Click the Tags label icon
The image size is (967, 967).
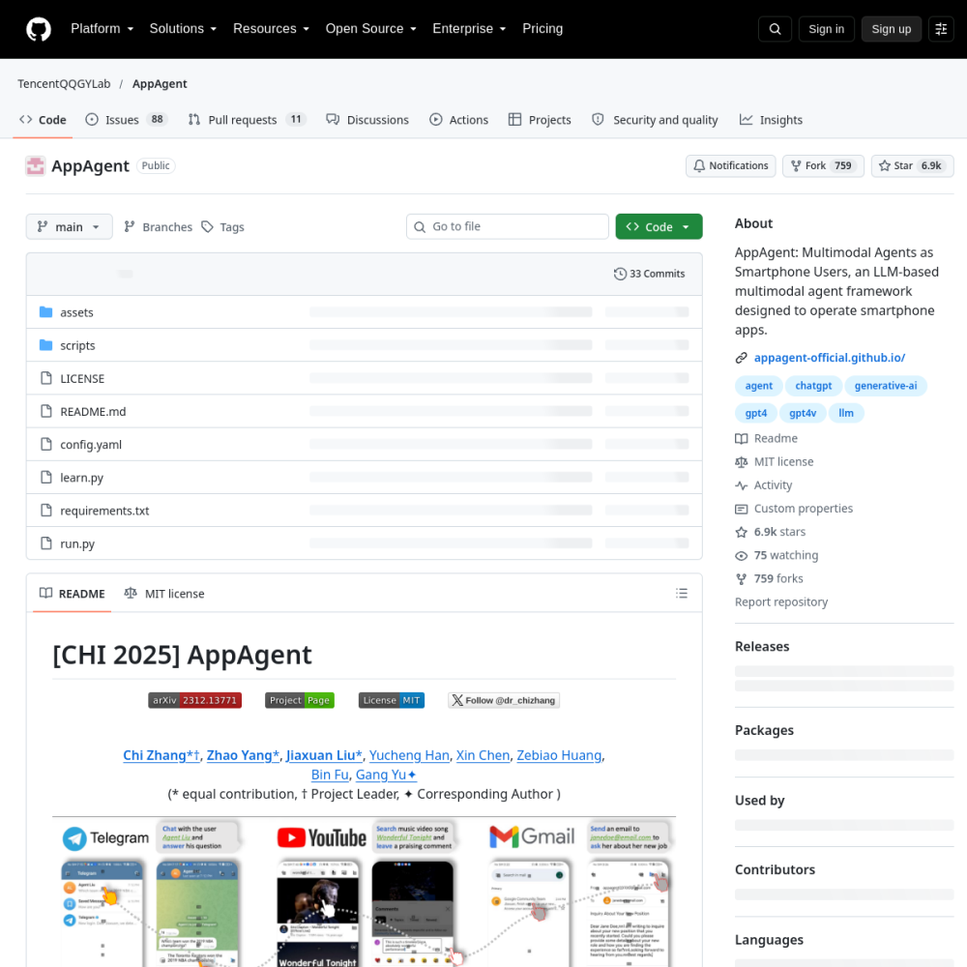pos(208,227)
